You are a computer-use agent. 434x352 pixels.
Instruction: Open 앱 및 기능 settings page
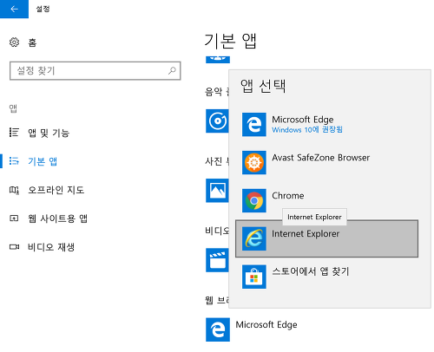click(x=49, y=133)
